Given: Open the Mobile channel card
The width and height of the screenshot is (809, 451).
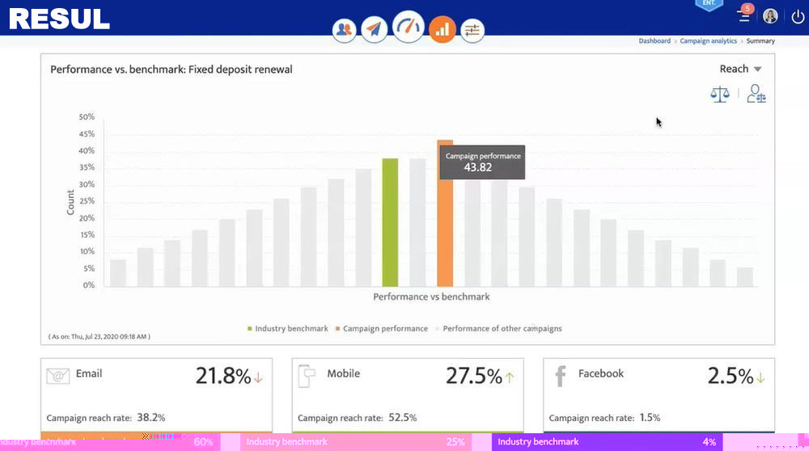Looking at the screenshot, I should 408,395.
